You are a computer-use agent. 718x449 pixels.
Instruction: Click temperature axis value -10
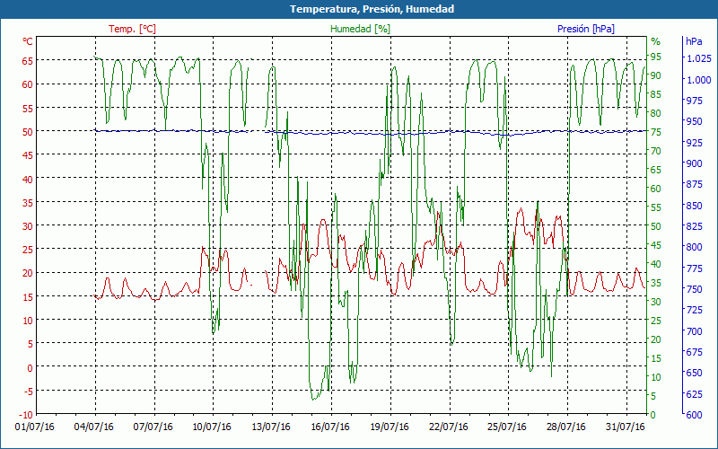tap(26, 415)
